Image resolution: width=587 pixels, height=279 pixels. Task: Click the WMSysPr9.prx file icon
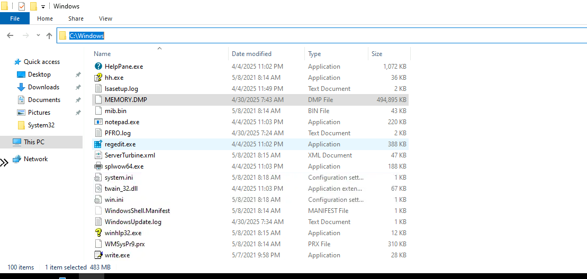click(98, 244)
